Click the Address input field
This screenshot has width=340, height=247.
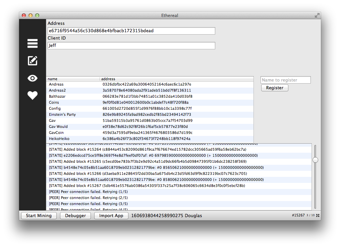click(x=131, y=31)
